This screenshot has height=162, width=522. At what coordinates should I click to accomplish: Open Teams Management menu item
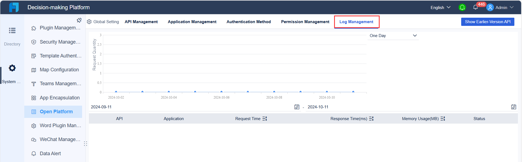point(53,84)
